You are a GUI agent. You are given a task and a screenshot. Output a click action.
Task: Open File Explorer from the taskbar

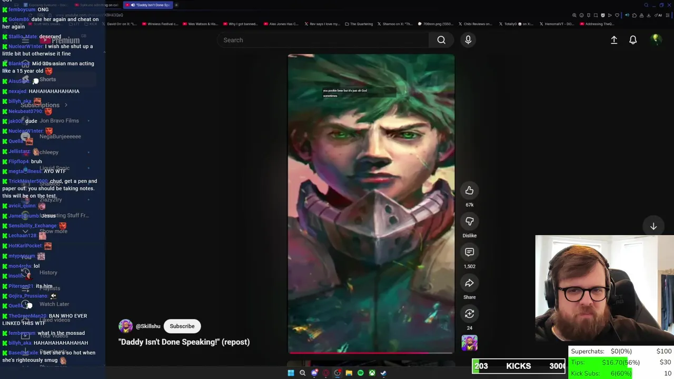[x=349, y=373]
